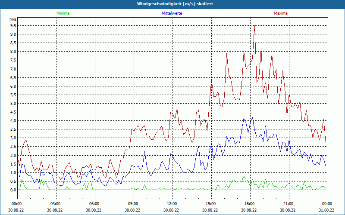This screenshot has height=215, width=345.
Task: Select the red Maxima legend label
Action: click(281, 13)
